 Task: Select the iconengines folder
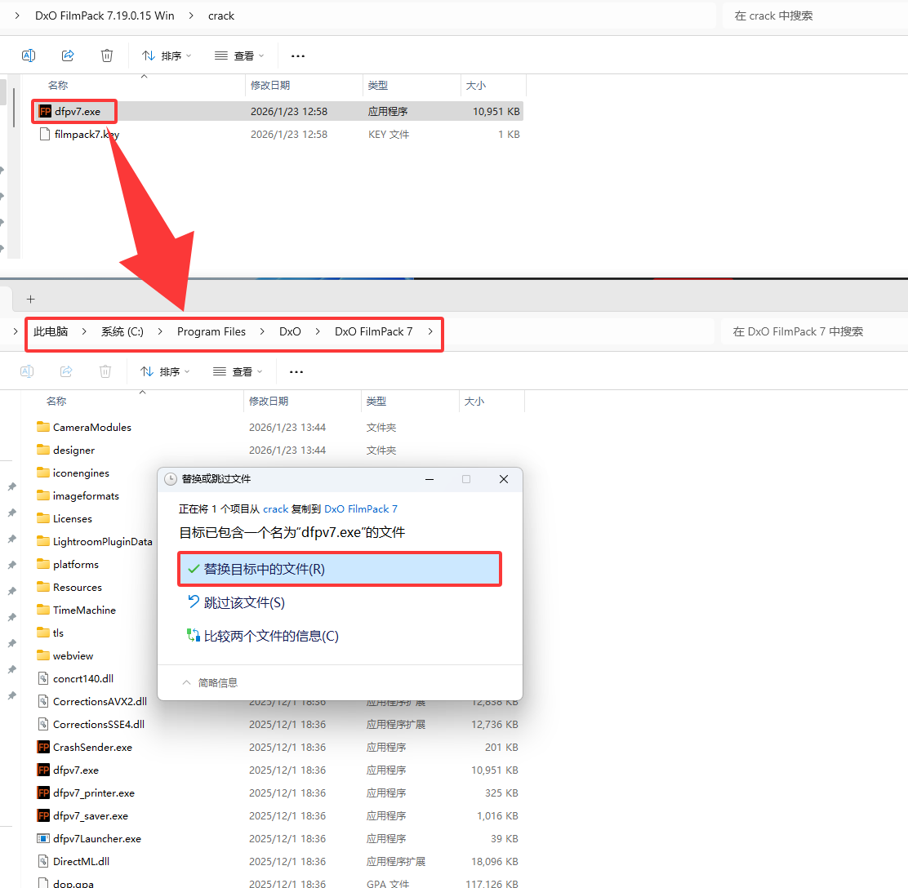[x=73, y=473]
